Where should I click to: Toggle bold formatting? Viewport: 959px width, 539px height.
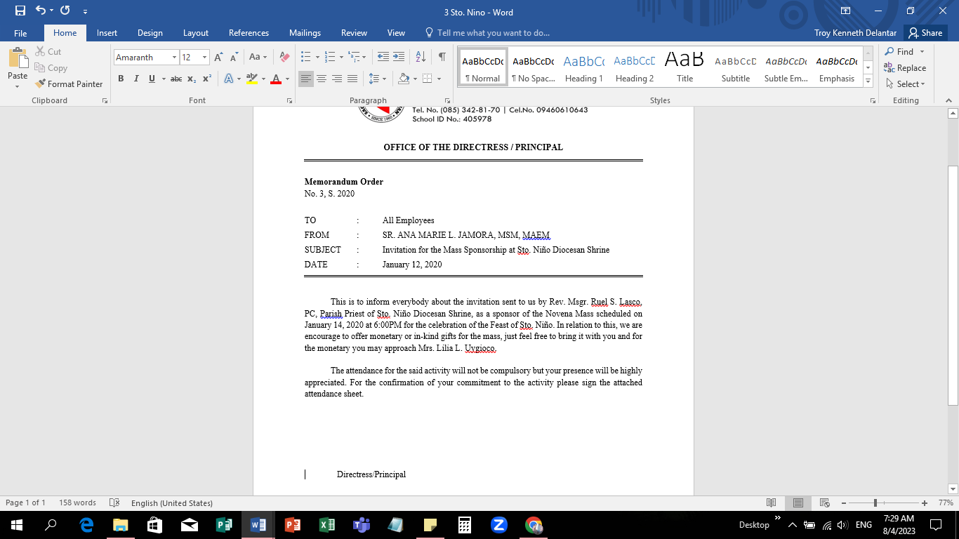(121, 79)
